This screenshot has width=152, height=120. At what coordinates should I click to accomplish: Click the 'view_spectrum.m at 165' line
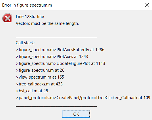40,77
